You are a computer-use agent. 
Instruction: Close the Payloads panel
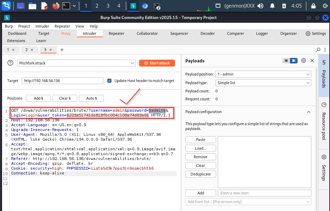point(312,61)
